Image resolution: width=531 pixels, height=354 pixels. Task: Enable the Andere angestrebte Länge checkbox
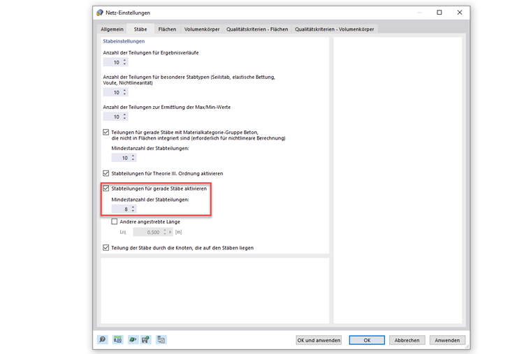click(x=115, y=221)
